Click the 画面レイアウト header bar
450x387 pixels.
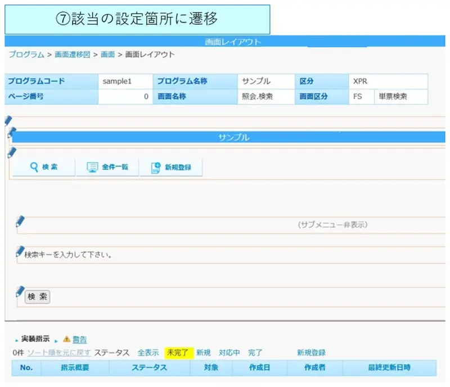coord(225,41)
